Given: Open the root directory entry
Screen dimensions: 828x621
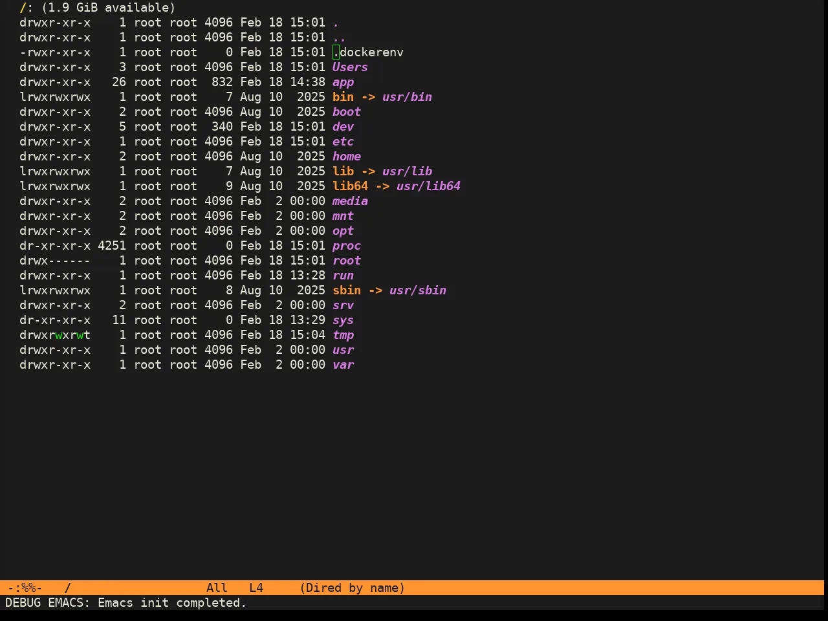Looking at the screenshot, I should 347,261.
